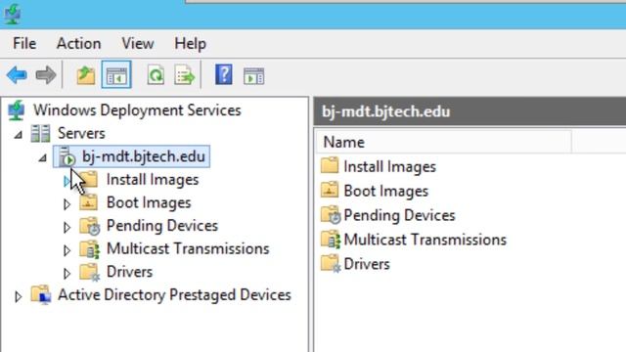Select Pending Devices text in right list
The image size is (626, 352).
pyautogui.click(x=399, y=215)
